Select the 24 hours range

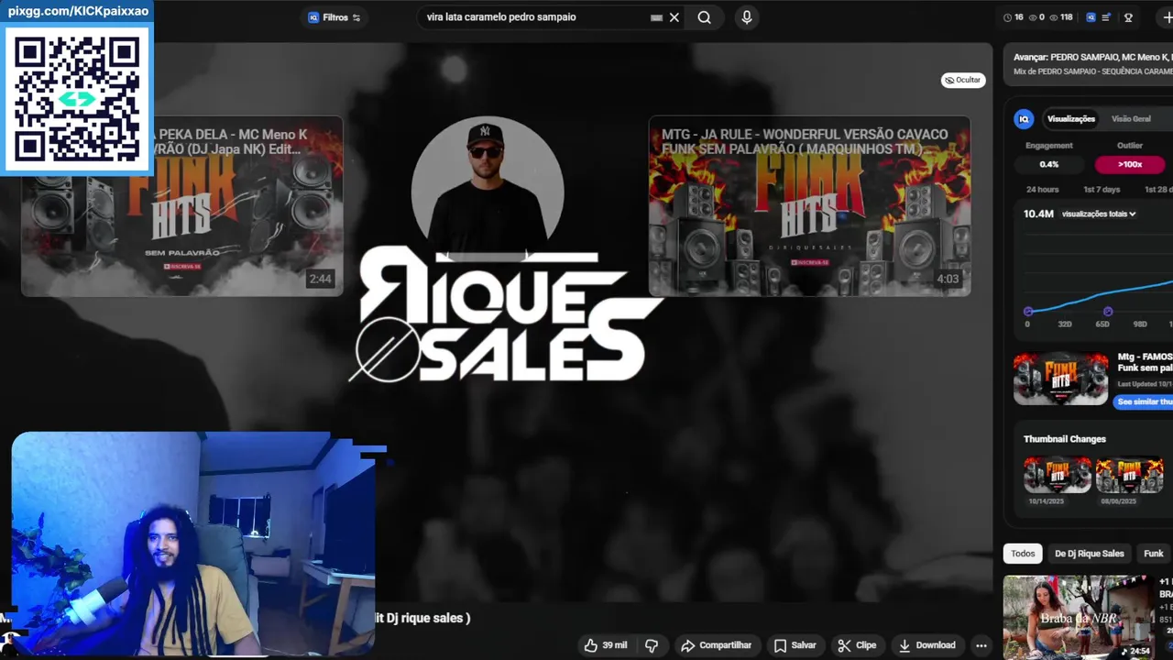pos(1042,190)
